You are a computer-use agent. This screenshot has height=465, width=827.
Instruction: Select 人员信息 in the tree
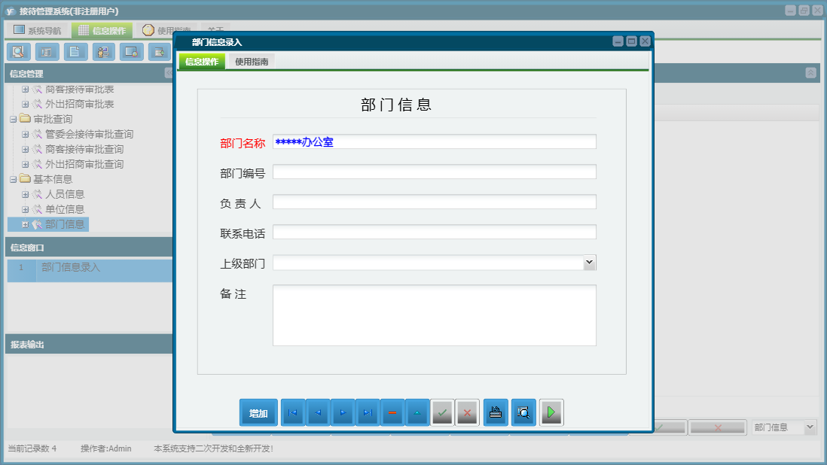pos(65,194)
